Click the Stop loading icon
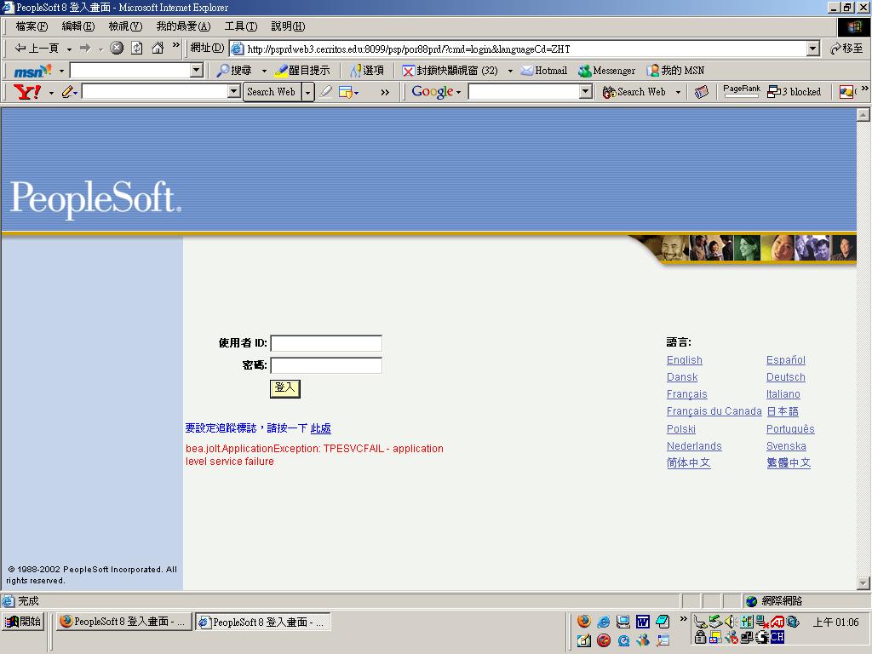This screenshot has width=872, height=654. click(117, 49)
